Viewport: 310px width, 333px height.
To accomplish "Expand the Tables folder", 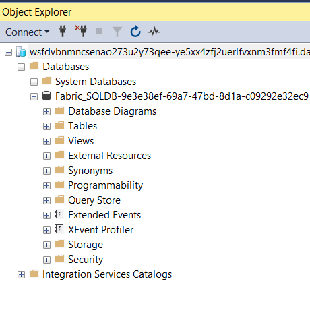I will point(46,126).
